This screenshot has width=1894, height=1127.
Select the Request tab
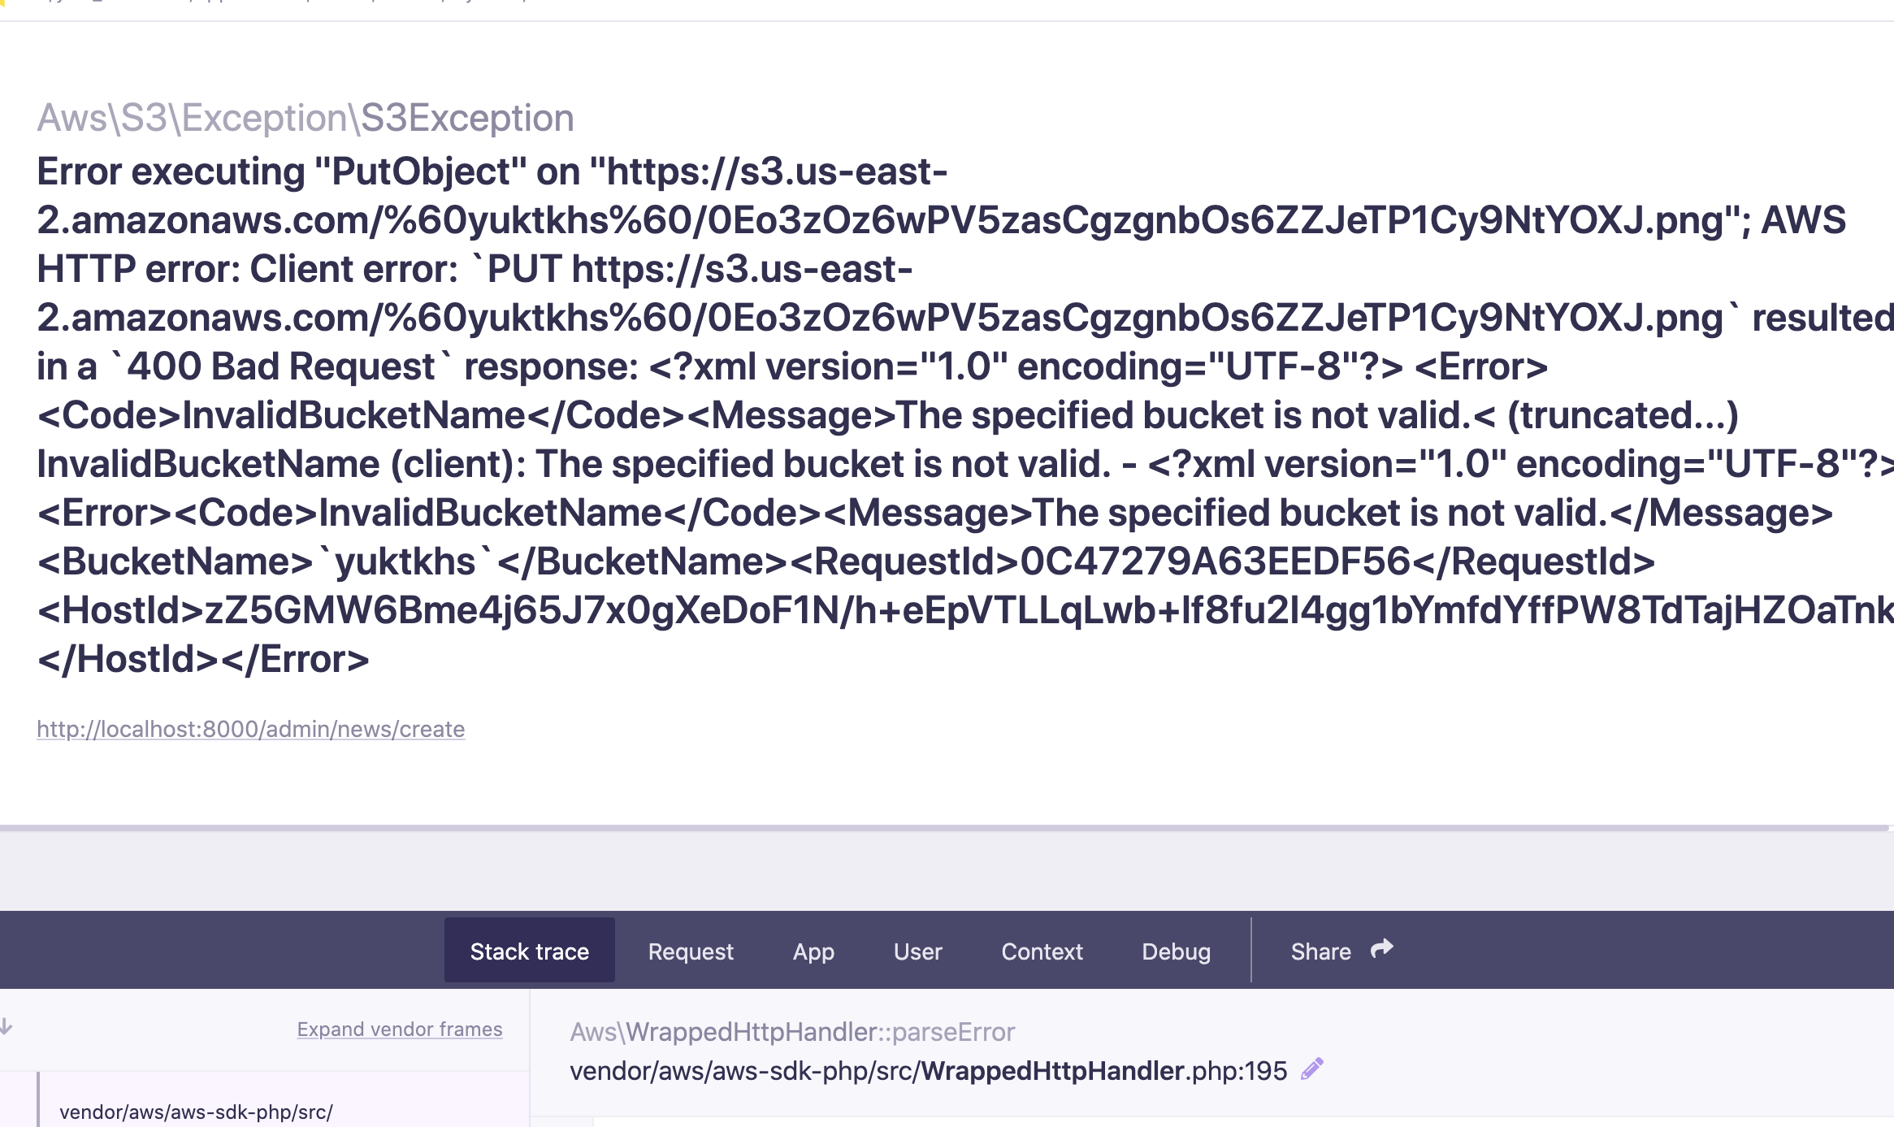click(691, 950)
